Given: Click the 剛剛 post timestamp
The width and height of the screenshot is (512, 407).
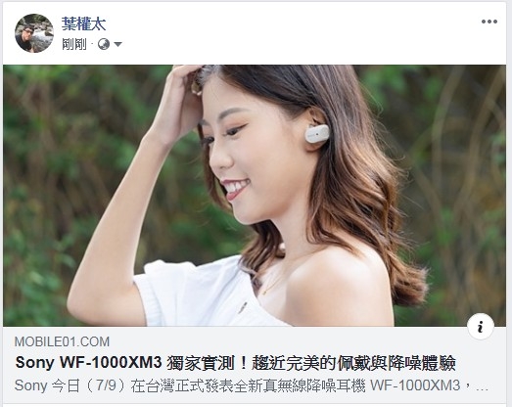Looking at the screenshot, I should tap(74, 44).
